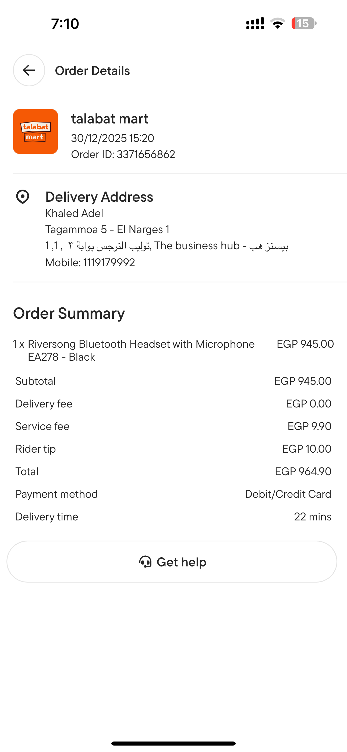Tap the Delivery Address heading

(99, 197)
